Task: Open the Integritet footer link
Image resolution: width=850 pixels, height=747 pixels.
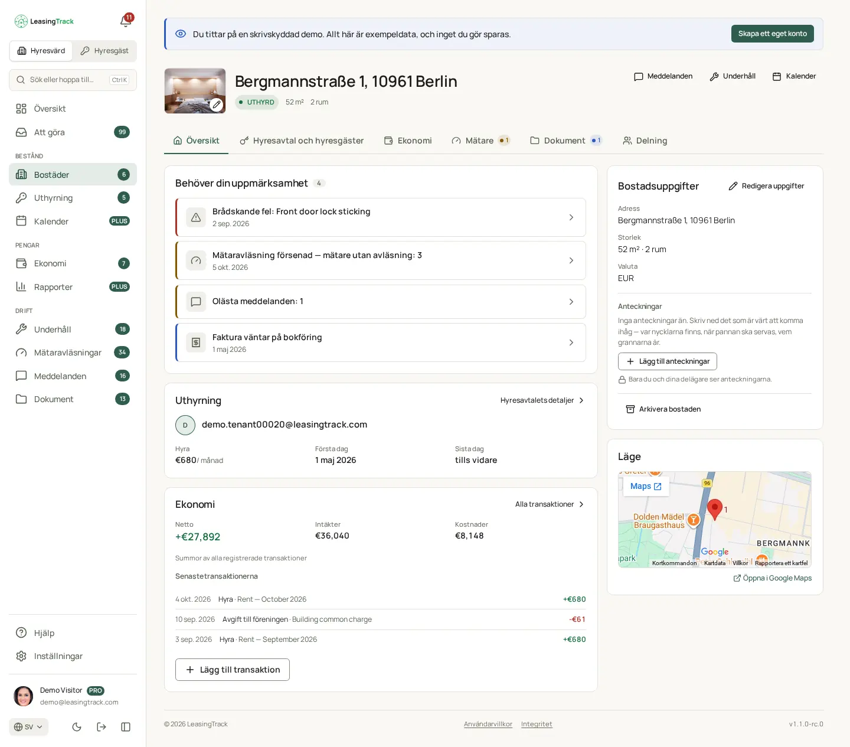Action: (x=537, y=724)
